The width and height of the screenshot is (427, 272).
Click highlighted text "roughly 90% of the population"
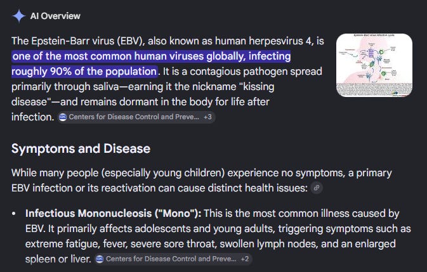click(x=84, y=72)
